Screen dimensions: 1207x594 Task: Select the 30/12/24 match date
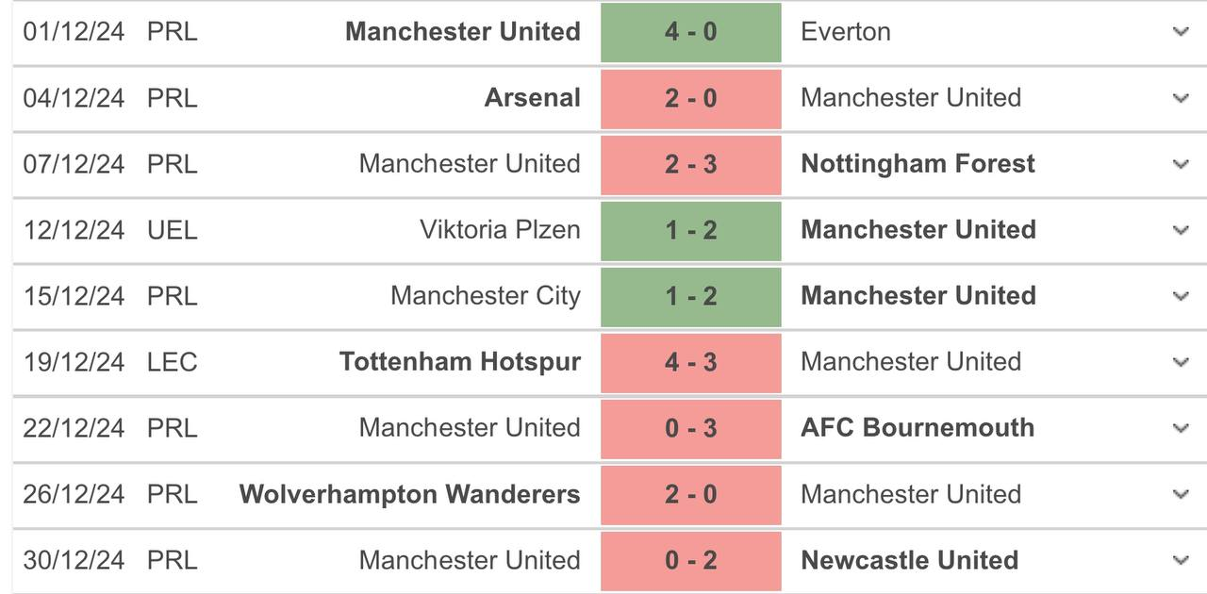tap(74, 560)
